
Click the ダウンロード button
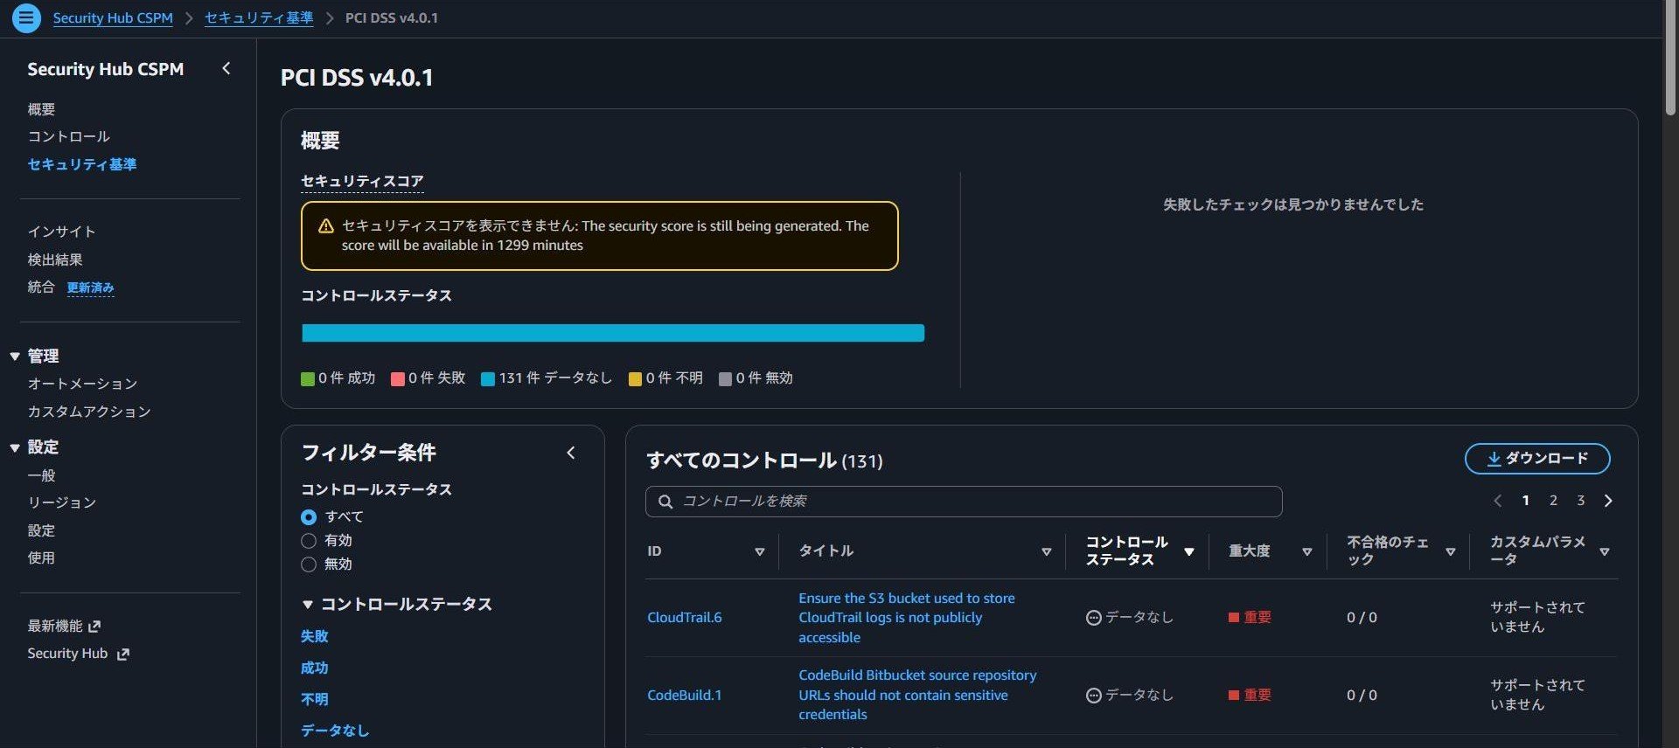1536,459
